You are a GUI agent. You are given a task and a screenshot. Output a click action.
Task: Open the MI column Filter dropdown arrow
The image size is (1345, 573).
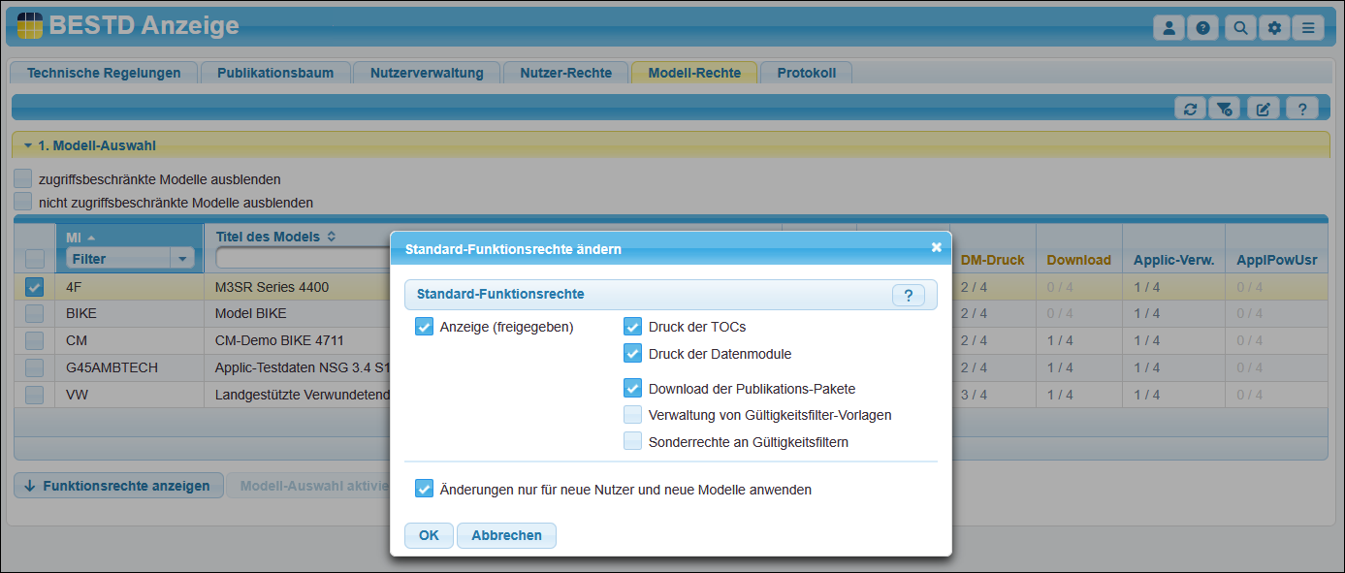click(181, 259)
